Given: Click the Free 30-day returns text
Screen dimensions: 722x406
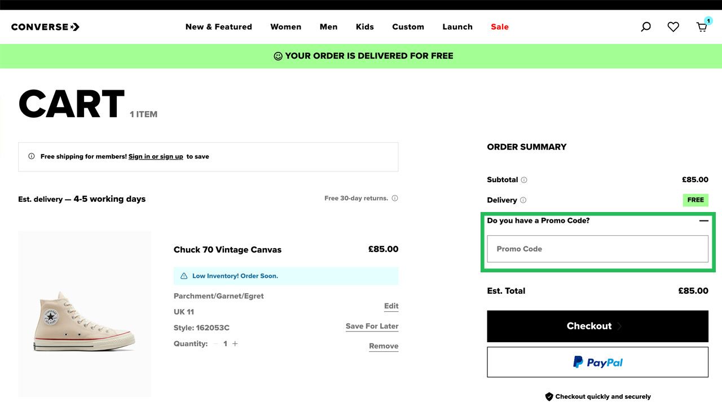Looking at the screenshot, I should point(356,198).
